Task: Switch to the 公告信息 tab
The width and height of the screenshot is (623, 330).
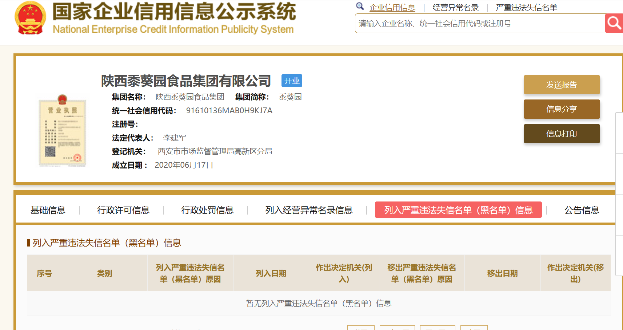Action: pos(582,210)
